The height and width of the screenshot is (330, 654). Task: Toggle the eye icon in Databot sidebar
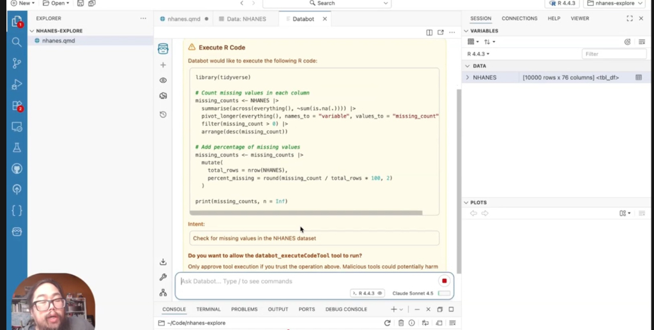point(163,80)
